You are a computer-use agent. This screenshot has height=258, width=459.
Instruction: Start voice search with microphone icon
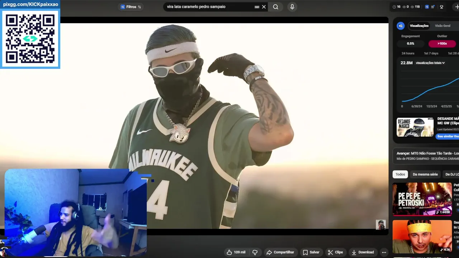click(292, 7)
